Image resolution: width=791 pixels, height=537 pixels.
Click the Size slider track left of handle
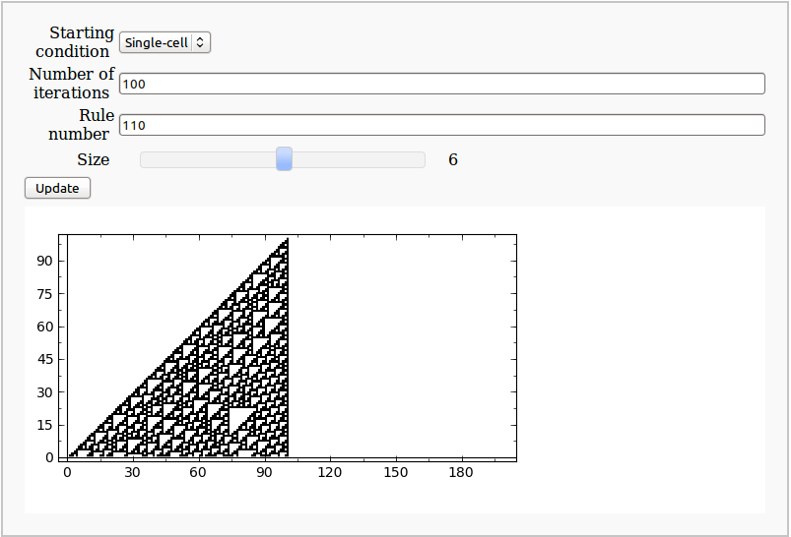[x=207, y=159]
